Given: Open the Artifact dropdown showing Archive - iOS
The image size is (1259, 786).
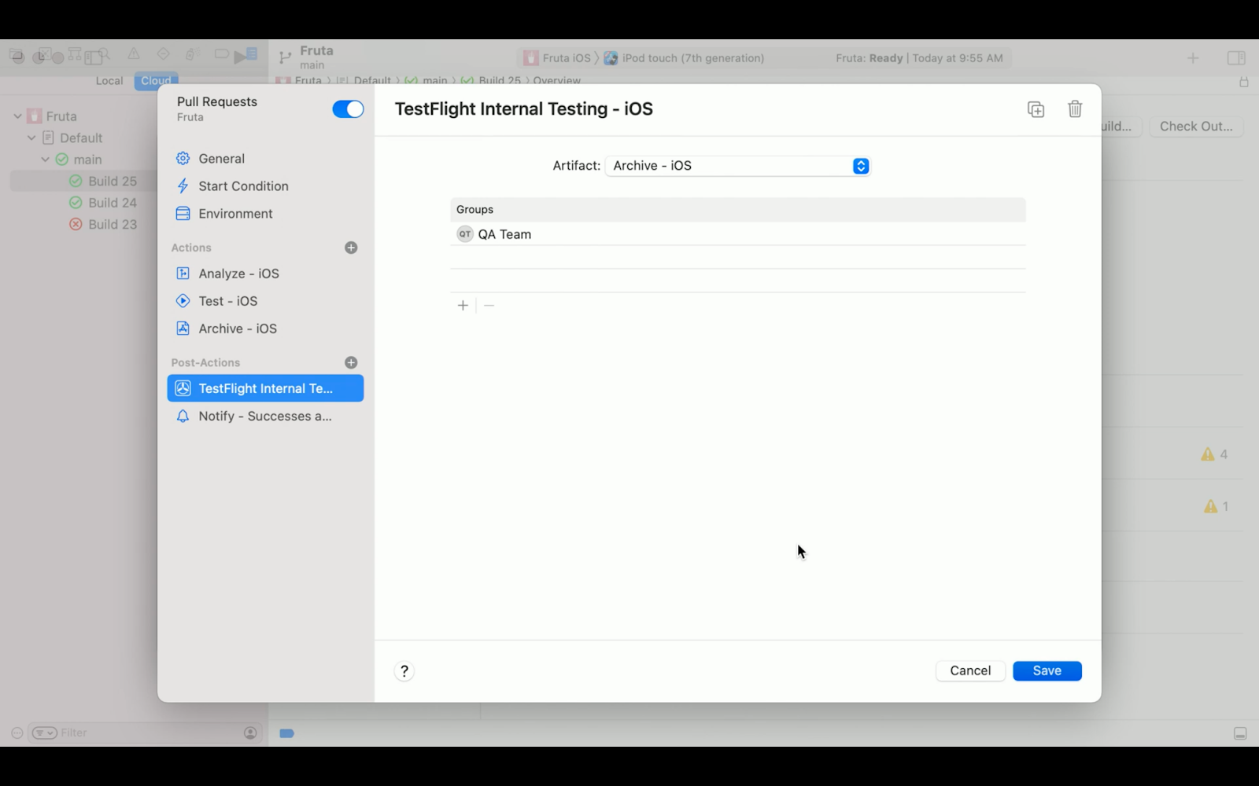Looking at the screenshot, I should [x=738, y=166].
